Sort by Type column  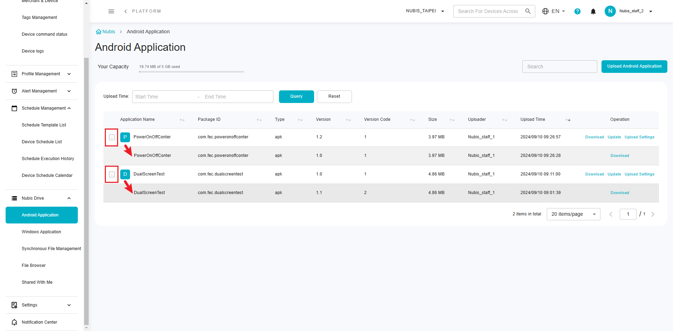300,120
